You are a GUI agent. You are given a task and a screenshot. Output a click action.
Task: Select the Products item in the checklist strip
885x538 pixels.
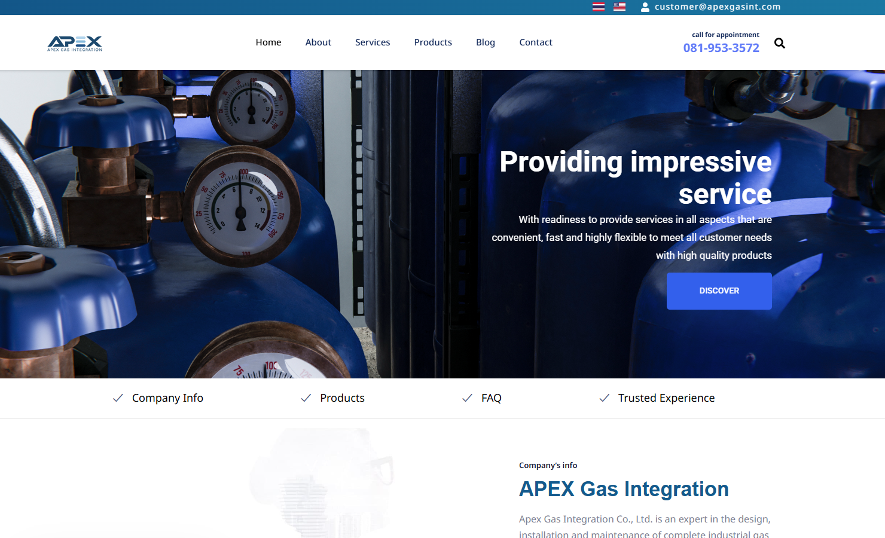click(x=342, y=398)
